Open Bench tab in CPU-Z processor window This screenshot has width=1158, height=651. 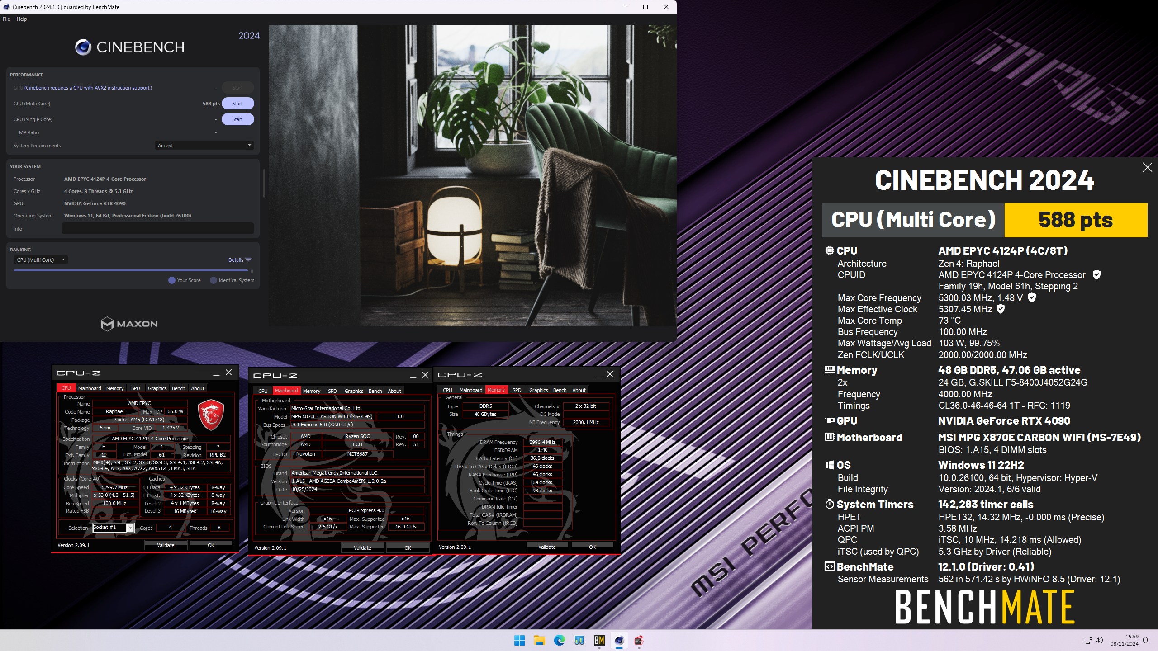[178, 388]
